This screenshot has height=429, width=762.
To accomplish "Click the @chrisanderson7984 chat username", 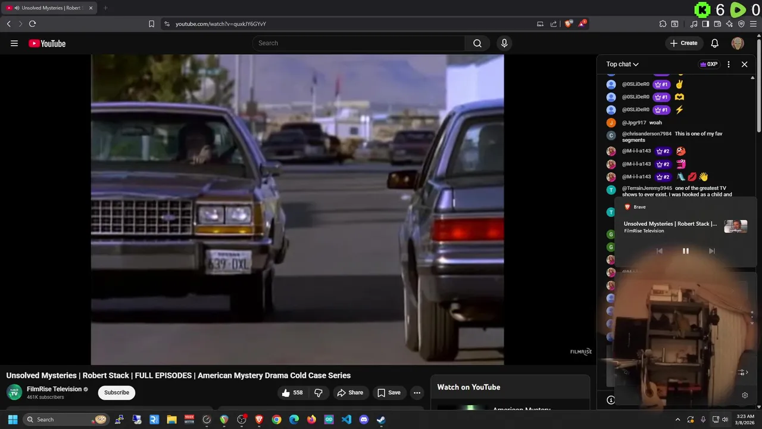I will coord(647,134).
